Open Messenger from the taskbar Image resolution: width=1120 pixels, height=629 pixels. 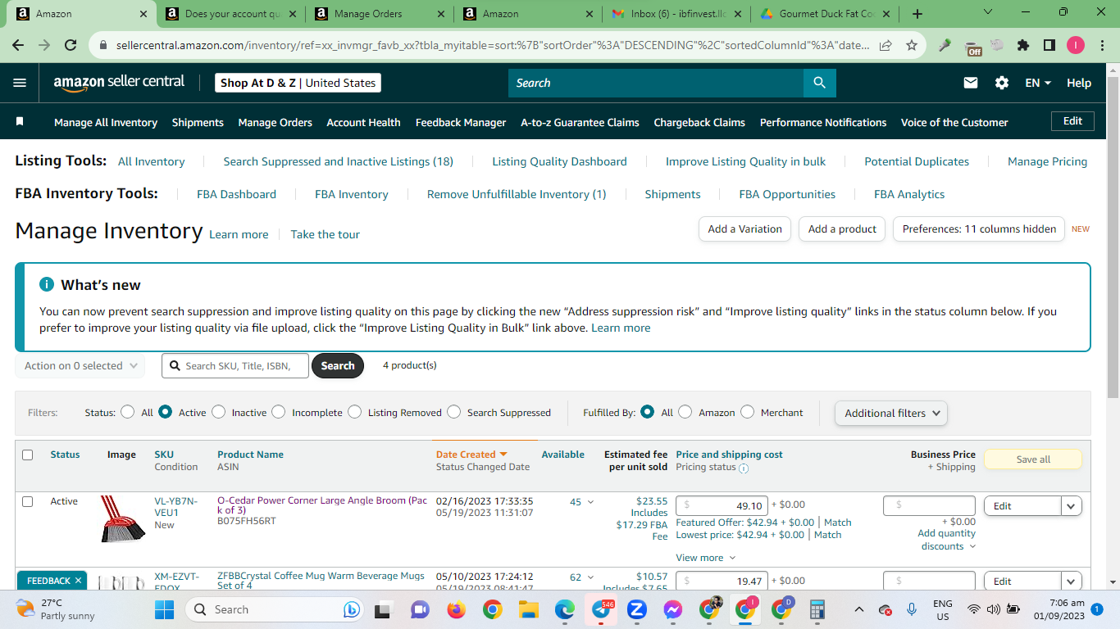point(673,609)
